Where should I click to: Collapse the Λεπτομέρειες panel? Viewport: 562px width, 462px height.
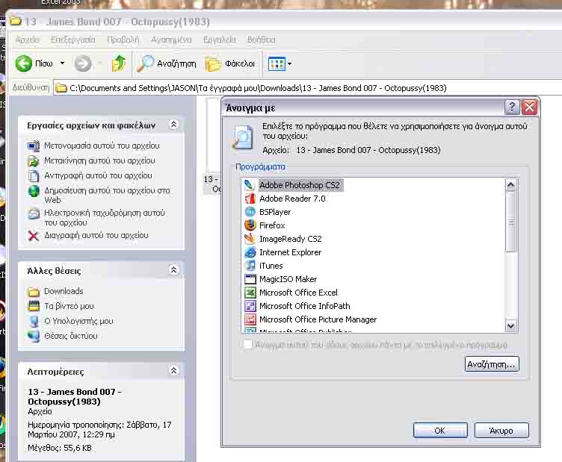(x=173, y=370)
